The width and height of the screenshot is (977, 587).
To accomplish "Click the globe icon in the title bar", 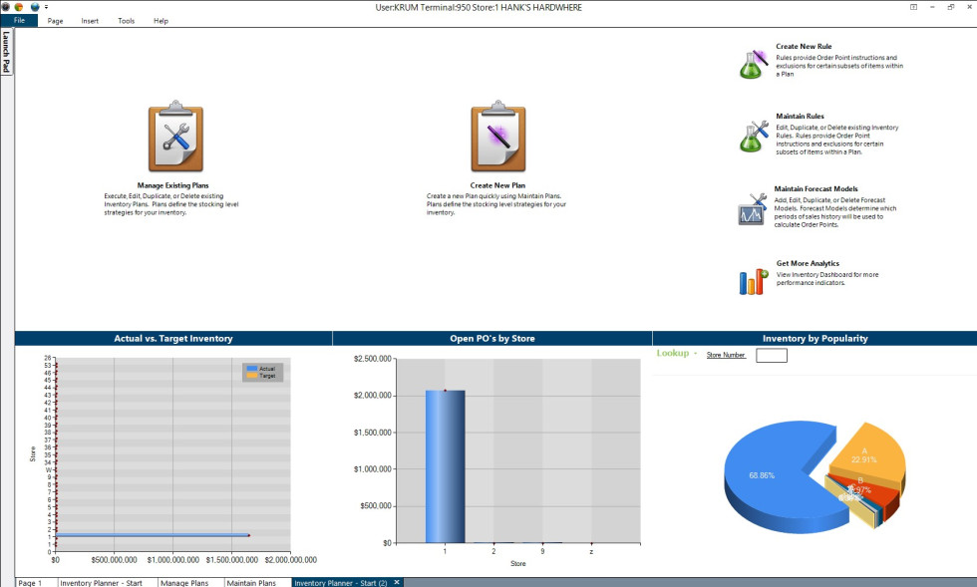I will 35,7.
